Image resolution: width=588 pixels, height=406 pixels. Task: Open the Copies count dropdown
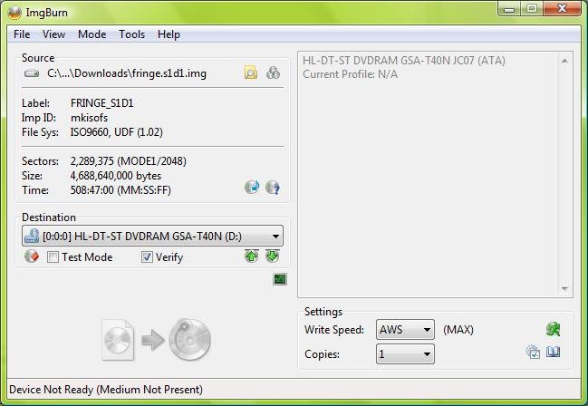tap(405, 353)
